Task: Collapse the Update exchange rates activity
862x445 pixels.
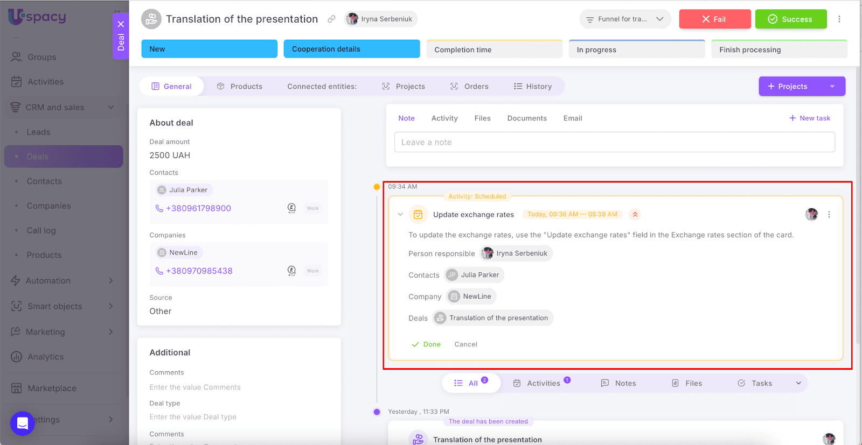Action: tap(400, 214)
